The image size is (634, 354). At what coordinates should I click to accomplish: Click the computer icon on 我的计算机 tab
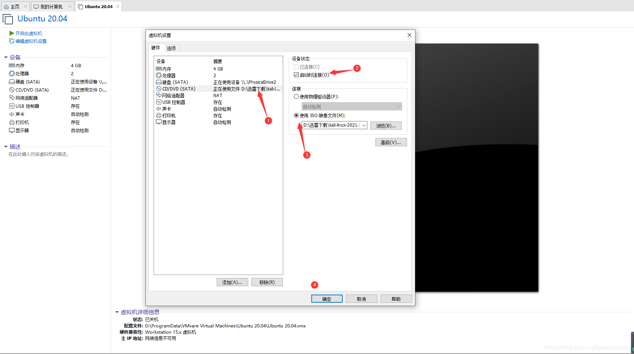[36, 7]
